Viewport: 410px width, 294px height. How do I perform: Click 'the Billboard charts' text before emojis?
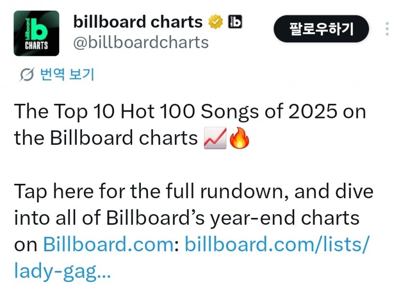point(106,139)
